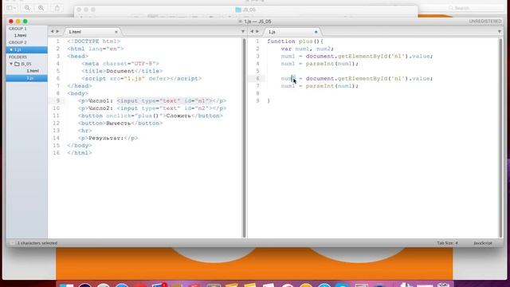The width and height of the screenshot is (510, 287).
Task: Open the Tab Size: 4 menu
Action: [447, 243]
